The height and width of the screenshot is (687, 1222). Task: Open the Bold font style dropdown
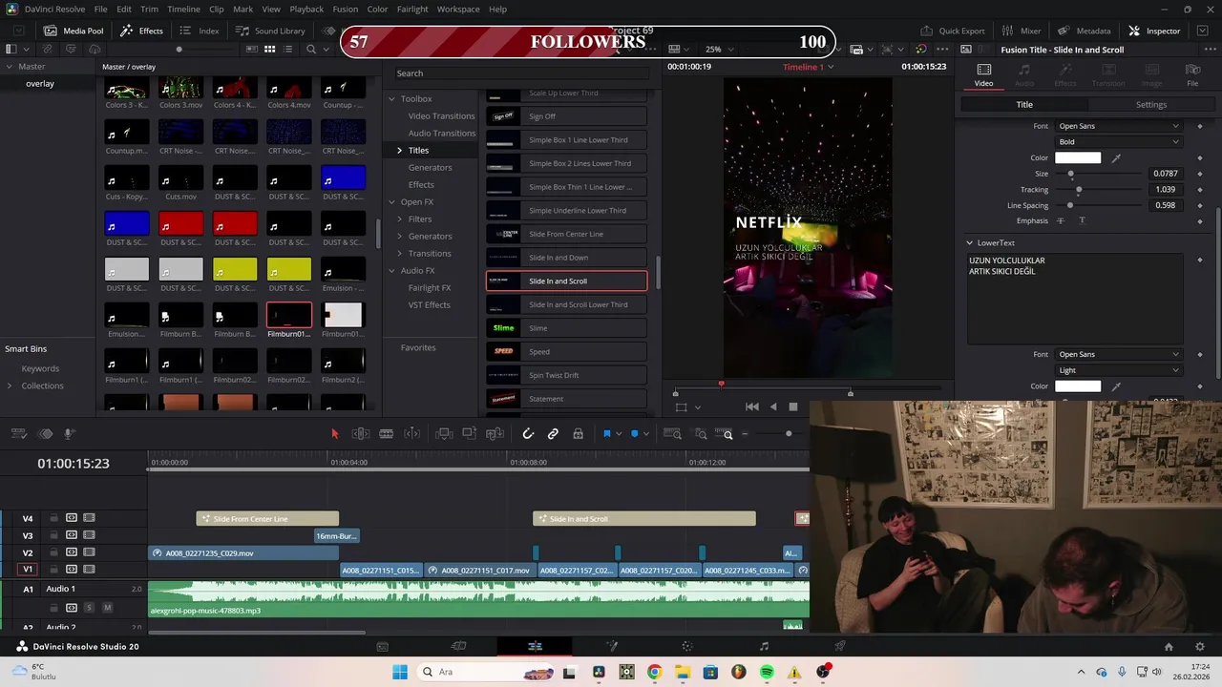(x=1117, y=142)
